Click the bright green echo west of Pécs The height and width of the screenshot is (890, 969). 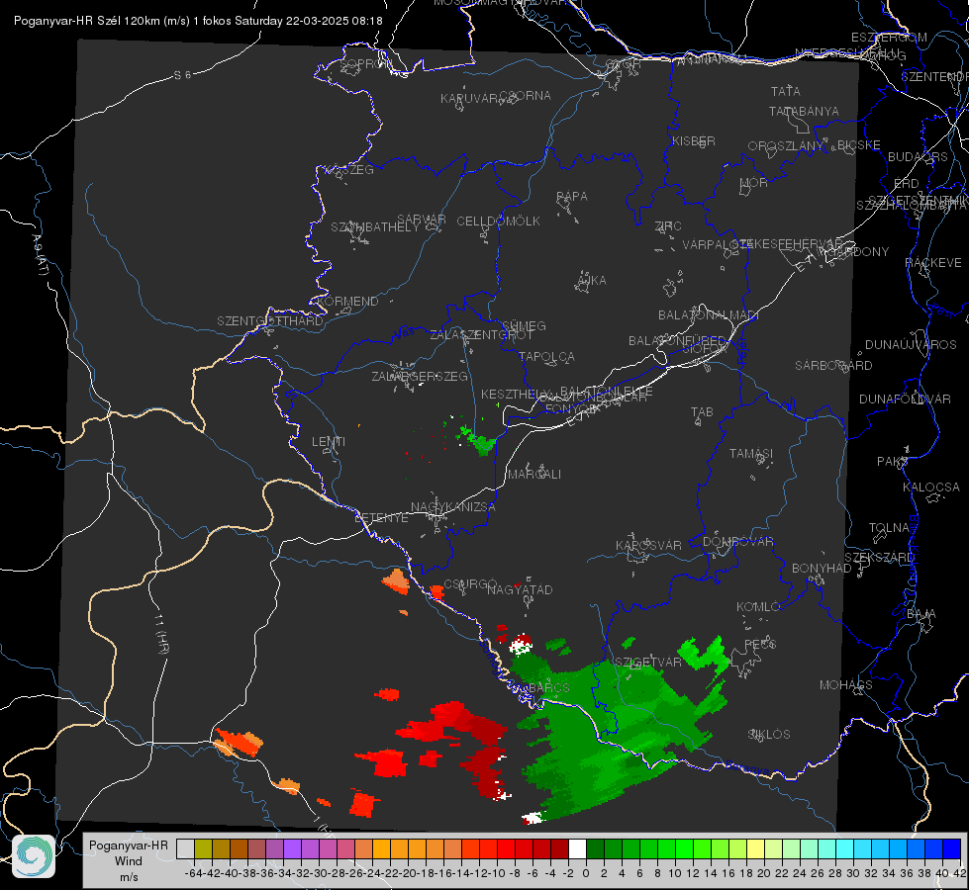(705, 656)
